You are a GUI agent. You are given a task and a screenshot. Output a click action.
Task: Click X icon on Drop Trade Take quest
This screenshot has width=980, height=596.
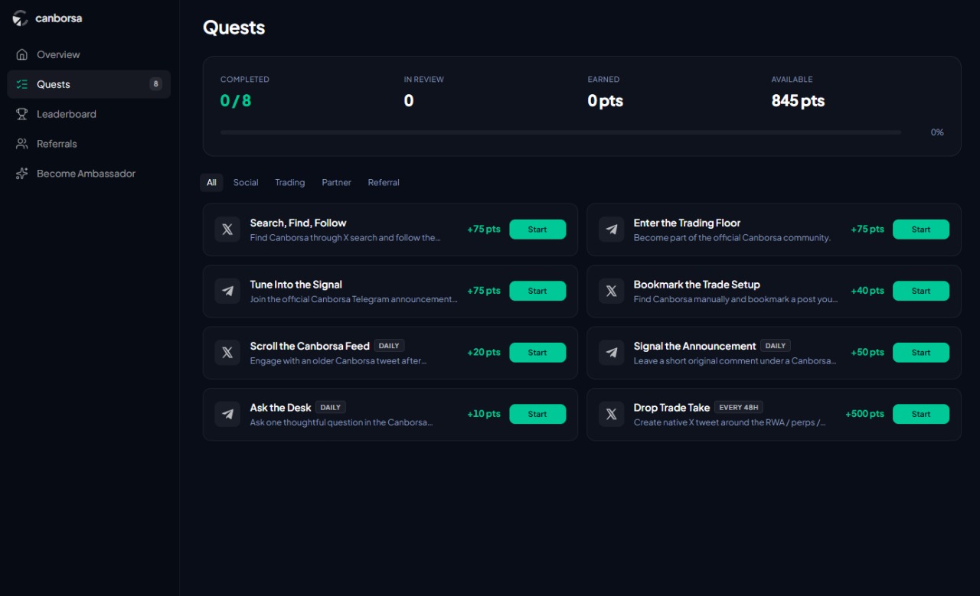click(611, 414)
